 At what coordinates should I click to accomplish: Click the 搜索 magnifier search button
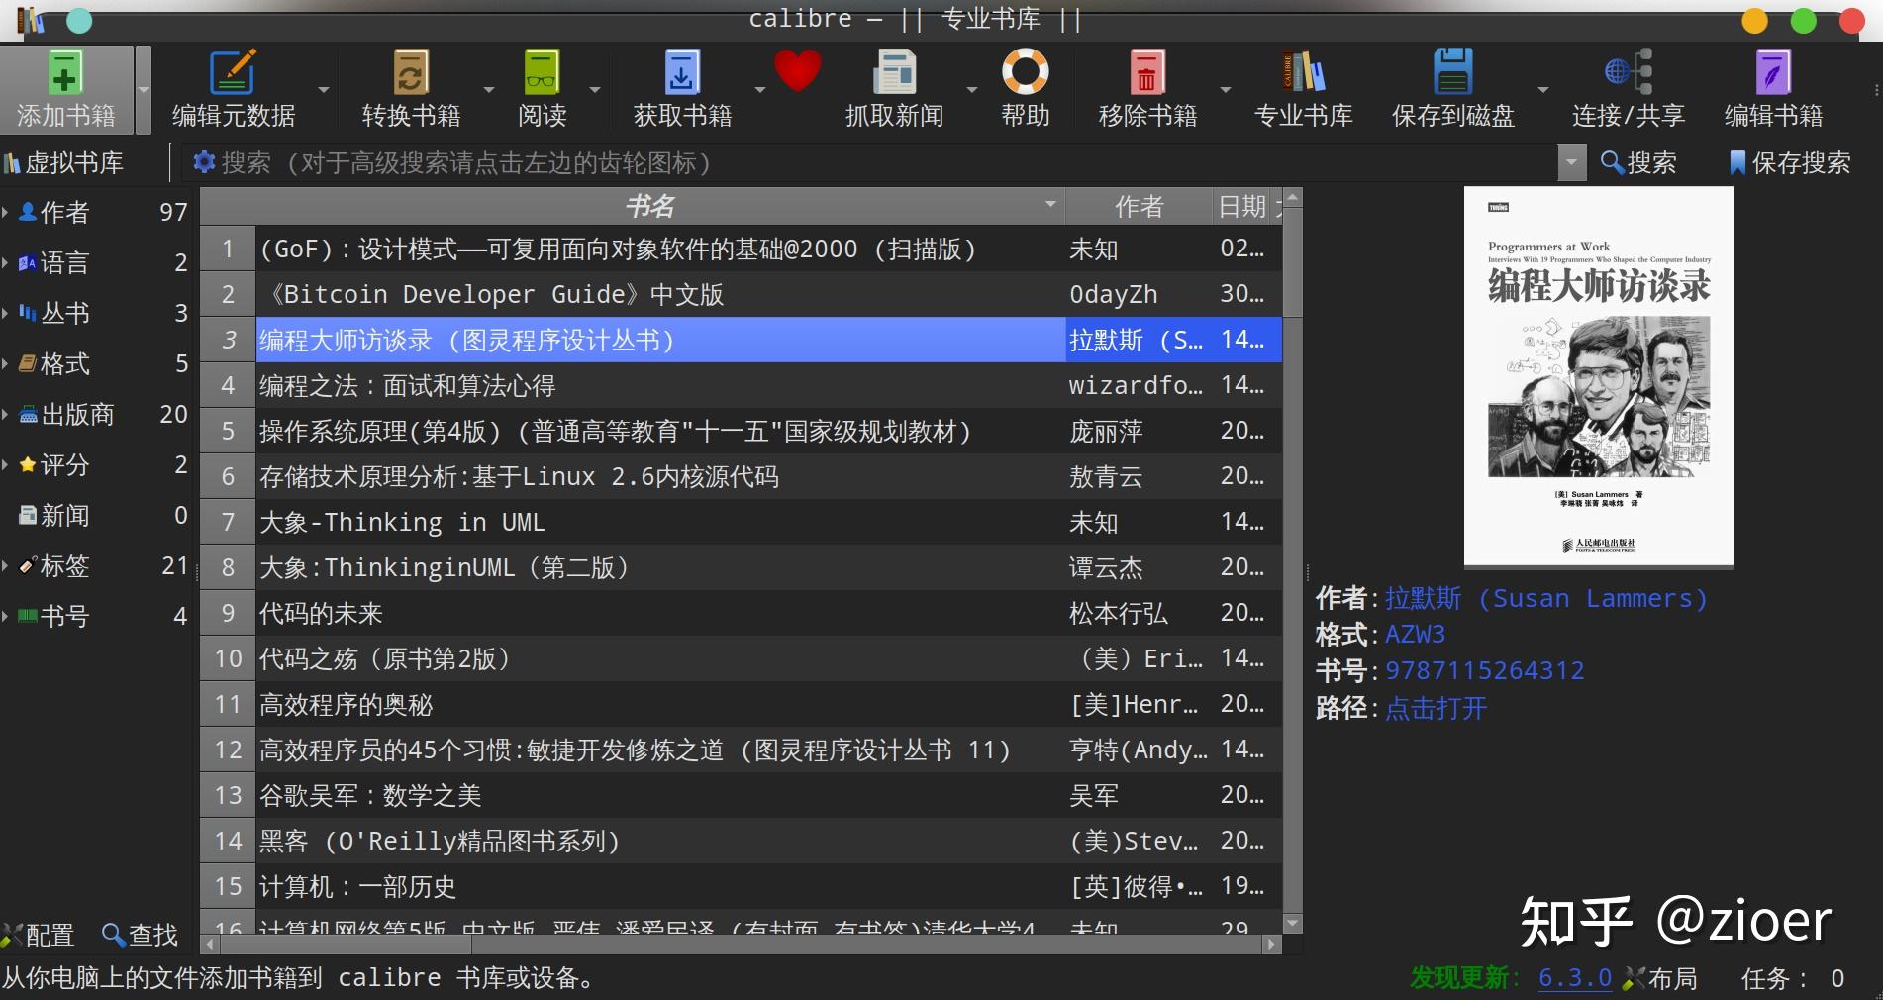[x=1638, y=163]
